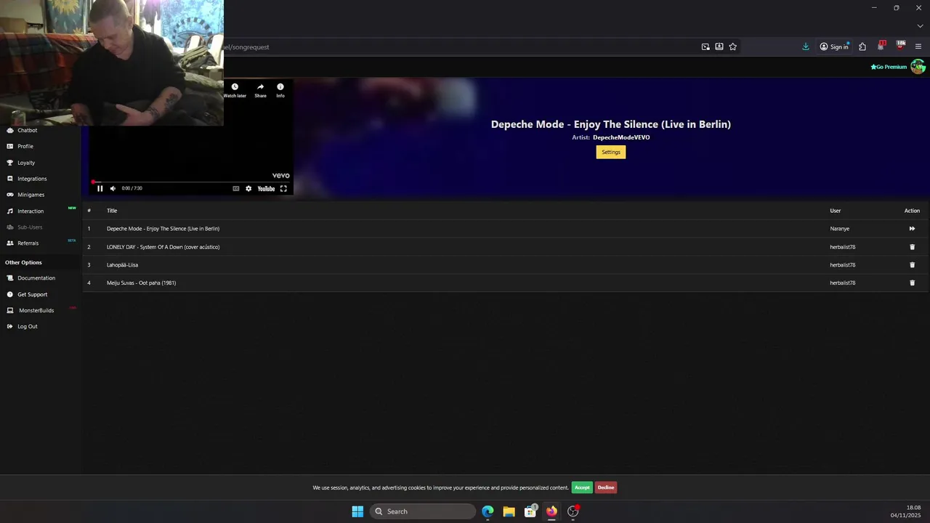Mute the video with the speaker icon

tap(113, 188)
